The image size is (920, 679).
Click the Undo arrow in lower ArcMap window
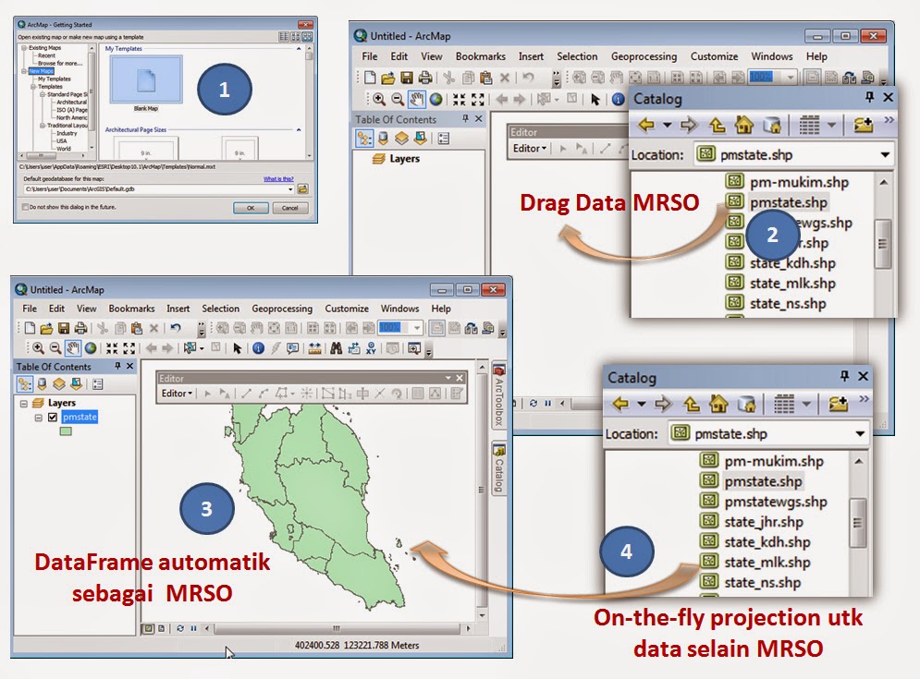175,328
